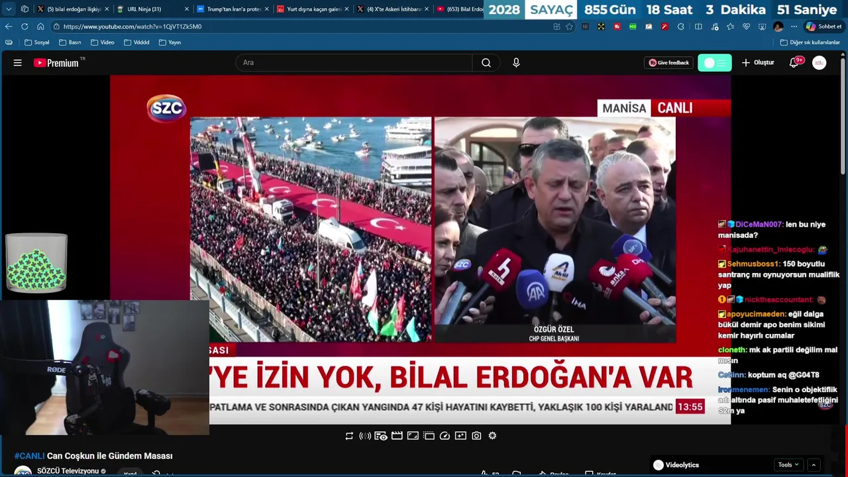The width and height of the screenshot is (848, 477).
Task: Reload the current page
Action: pos(25,26)
